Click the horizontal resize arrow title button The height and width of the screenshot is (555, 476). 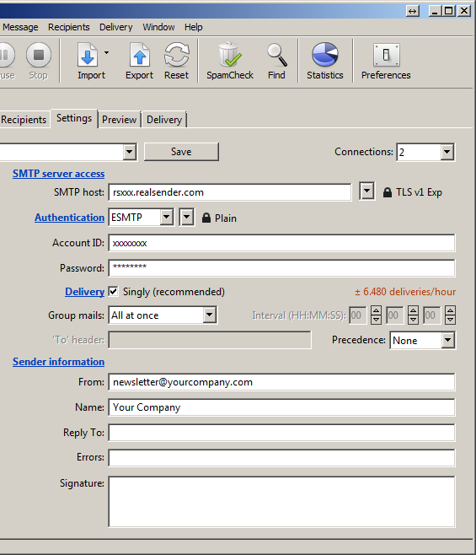(x=412, y=11)
